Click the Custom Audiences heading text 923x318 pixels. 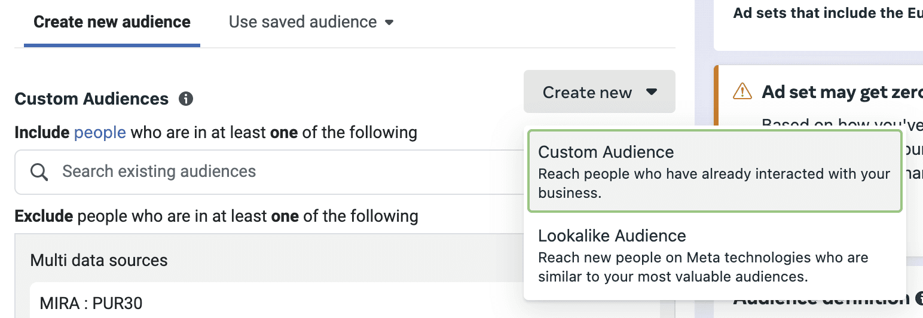pyautogui.click(x=91, y=99)
